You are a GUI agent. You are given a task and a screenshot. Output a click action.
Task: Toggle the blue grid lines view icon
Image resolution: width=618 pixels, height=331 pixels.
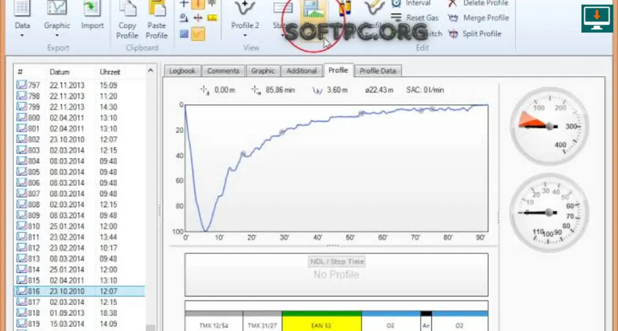[184, 34]
